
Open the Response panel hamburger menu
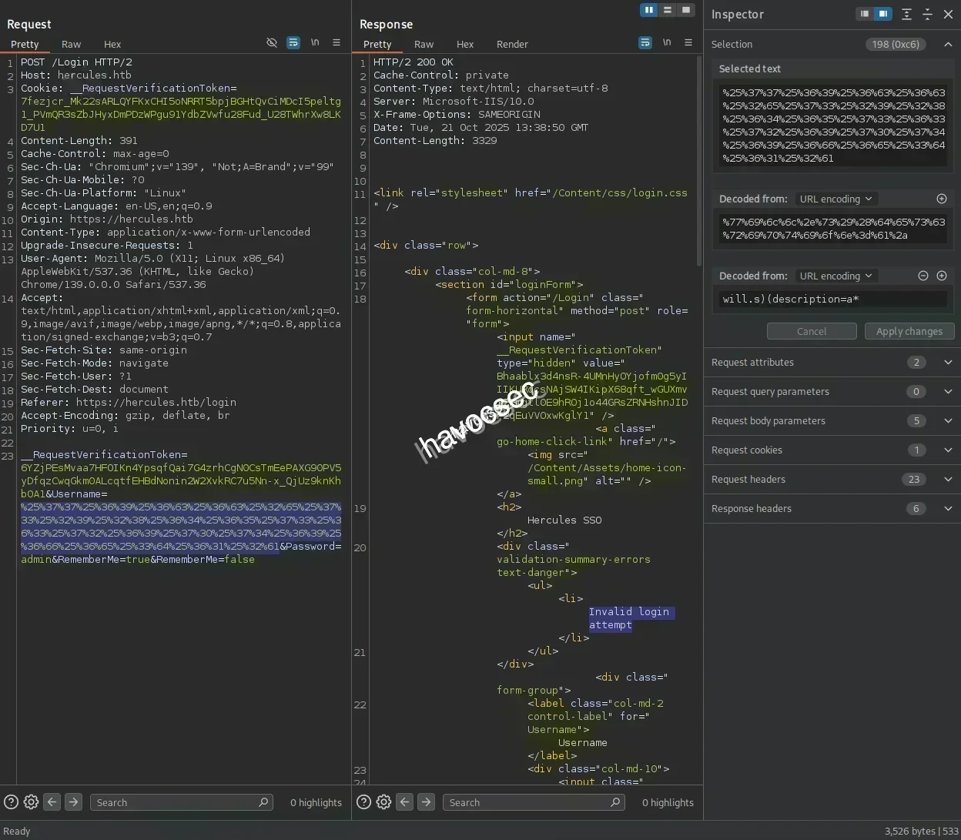click(688, 43)
